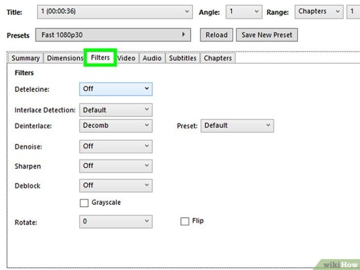Viewport: 360px width, 270px height.
Task: Enable the Grayscale checkbox
Action: point(84,203)
